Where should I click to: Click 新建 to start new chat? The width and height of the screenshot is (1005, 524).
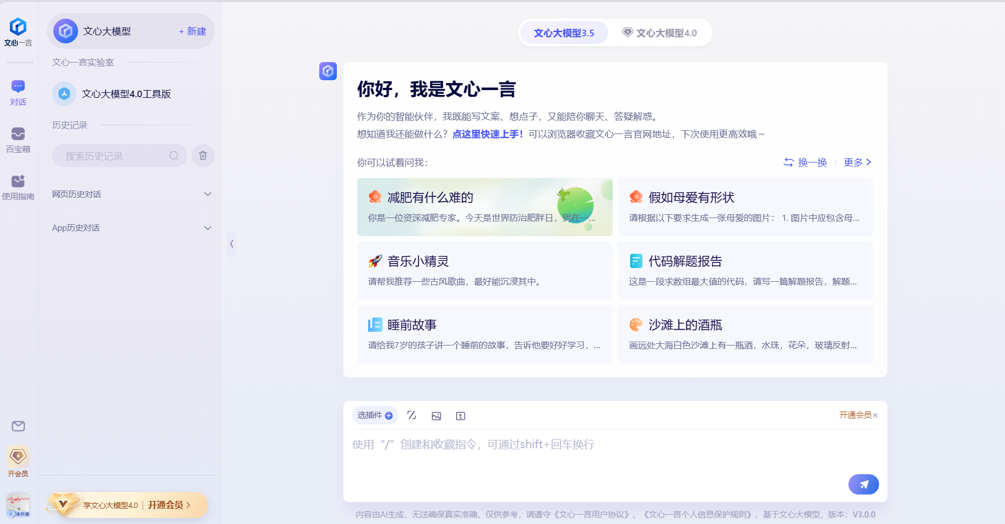[192, 31]
